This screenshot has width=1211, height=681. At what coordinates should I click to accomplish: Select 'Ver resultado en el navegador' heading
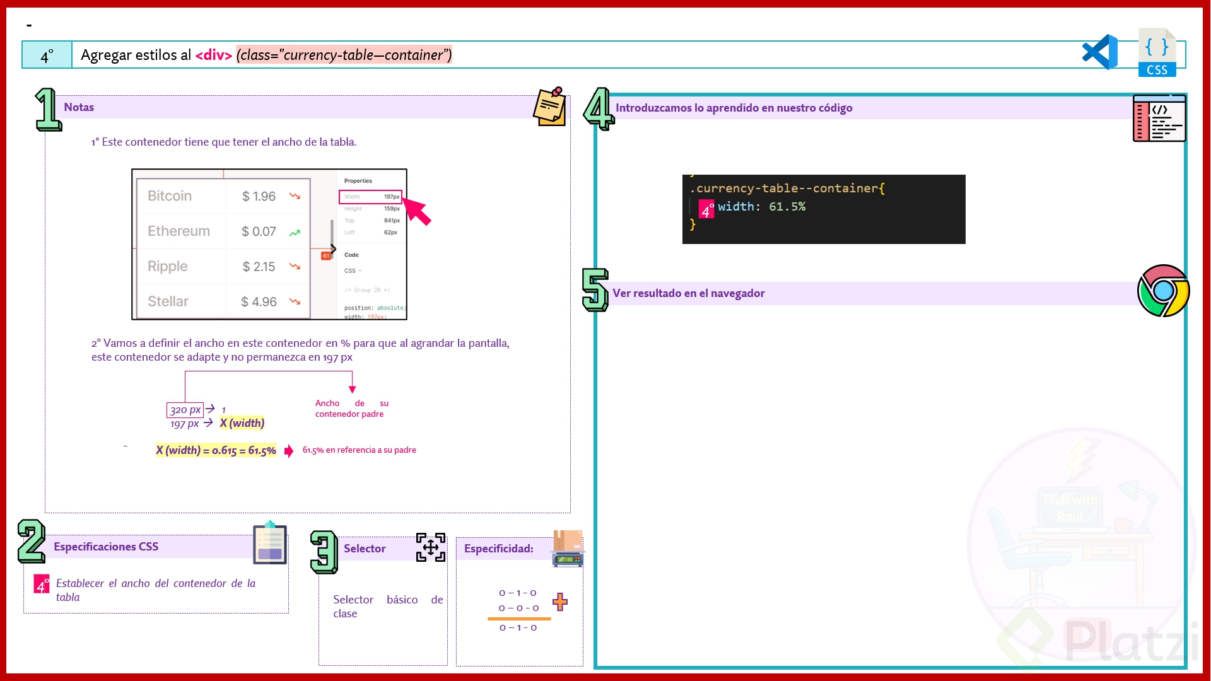pyautogui.click(x=688, y=293)
